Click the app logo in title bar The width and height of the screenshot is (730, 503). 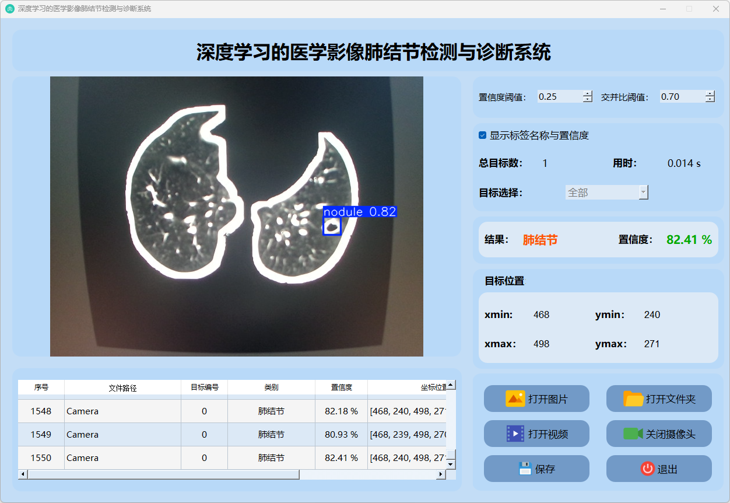(10, 9)
